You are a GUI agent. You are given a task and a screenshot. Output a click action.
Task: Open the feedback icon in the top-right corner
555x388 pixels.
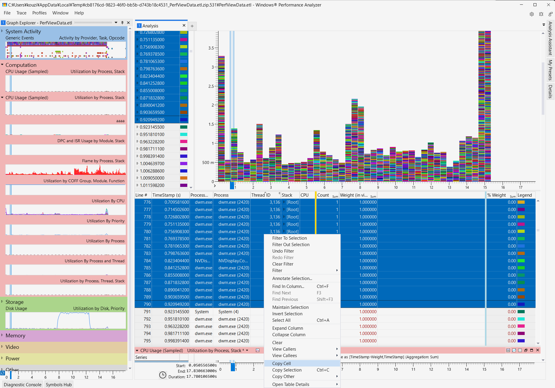tap(550, 14)
